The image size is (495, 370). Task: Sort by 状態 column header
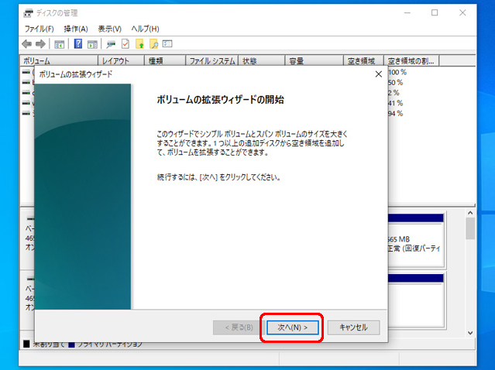click(x=262, y=61)
